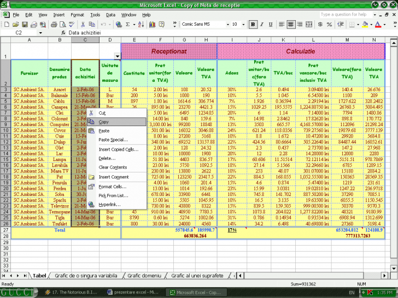Open the Fill Color palette dropdown arrow
Viewport: 398px width, 298px height.
click(371, 25)
